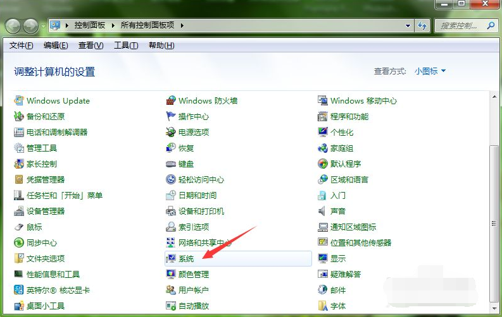
Task: Open the 家长控制 icon
Action: click(x=19, y=164)
